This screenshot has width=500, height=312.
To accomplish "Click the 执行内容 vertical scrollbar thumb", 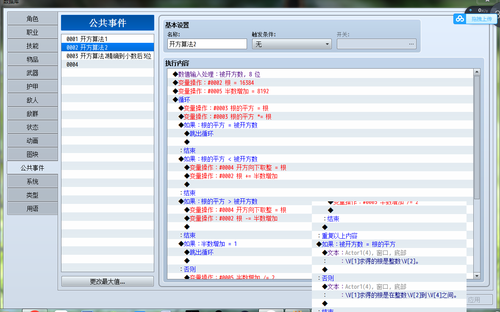I will [477, 137].
